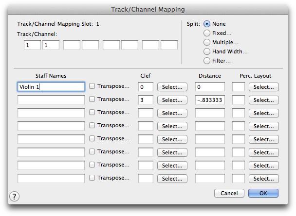The width and height of the screenshot is (296, 216).
Task: Focus the Violin 1 staff name field
Action: 51,87
